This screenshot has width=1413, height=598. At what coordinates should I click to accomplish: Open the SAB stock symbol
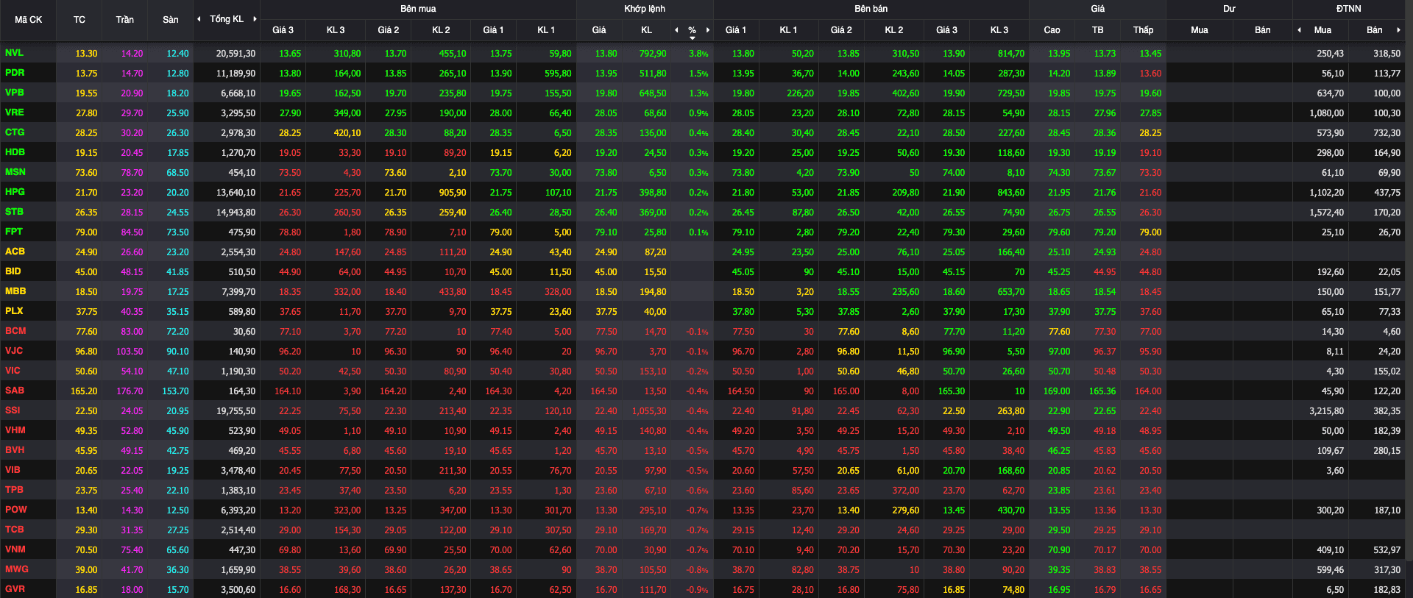15,391
